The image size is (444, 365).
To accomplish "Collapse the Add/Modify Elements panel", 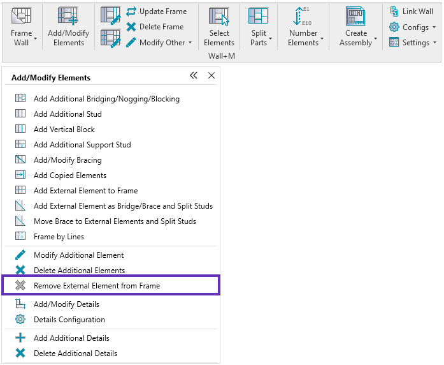I will (x=194, y=76).
